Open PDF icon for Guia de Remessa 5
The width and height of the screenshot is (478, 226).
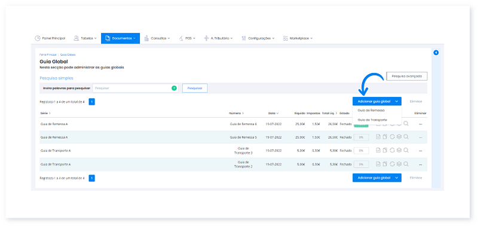coord(378,138)
